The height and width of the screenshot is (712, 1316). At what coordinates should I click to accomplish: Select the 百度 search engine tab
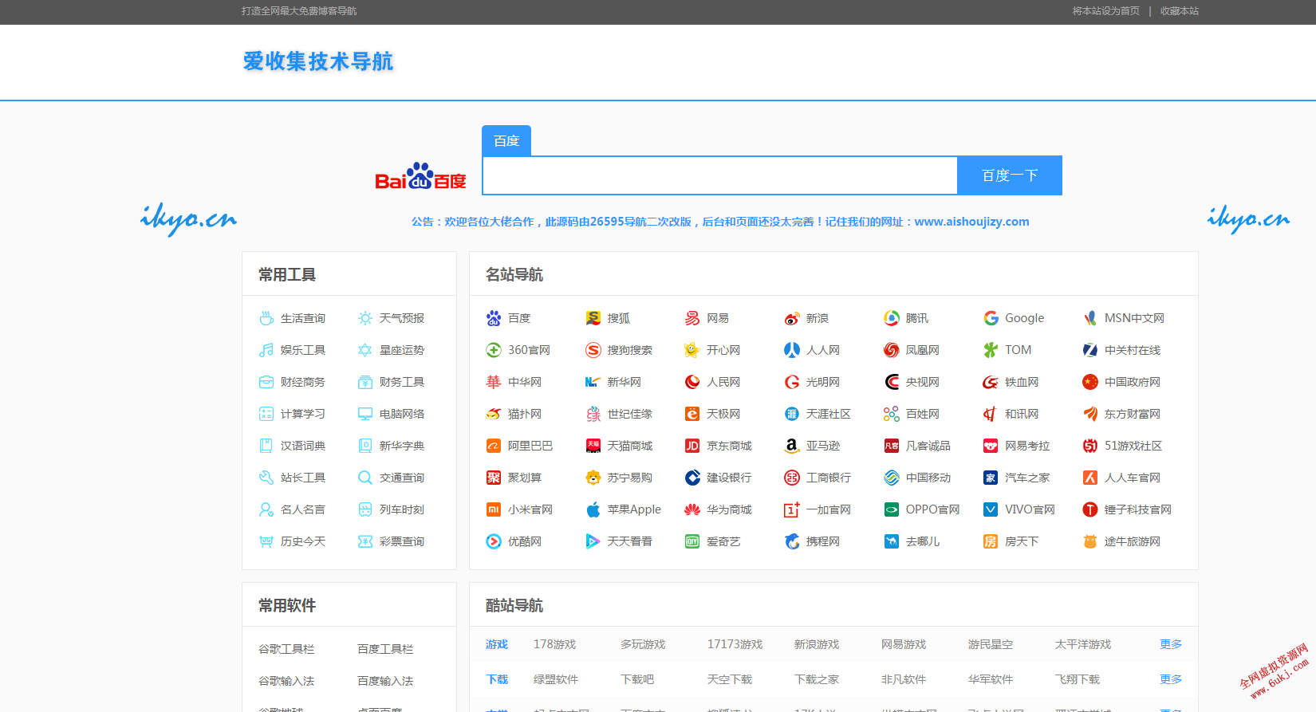click(506, 141)
